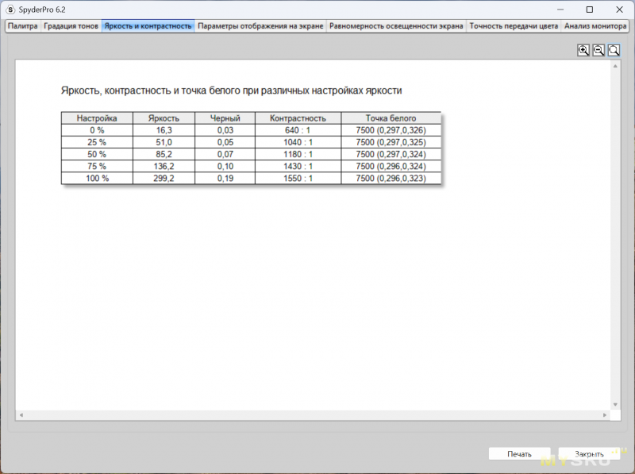
Task: Click the zoom out magnifier icon
Action: 598,50
